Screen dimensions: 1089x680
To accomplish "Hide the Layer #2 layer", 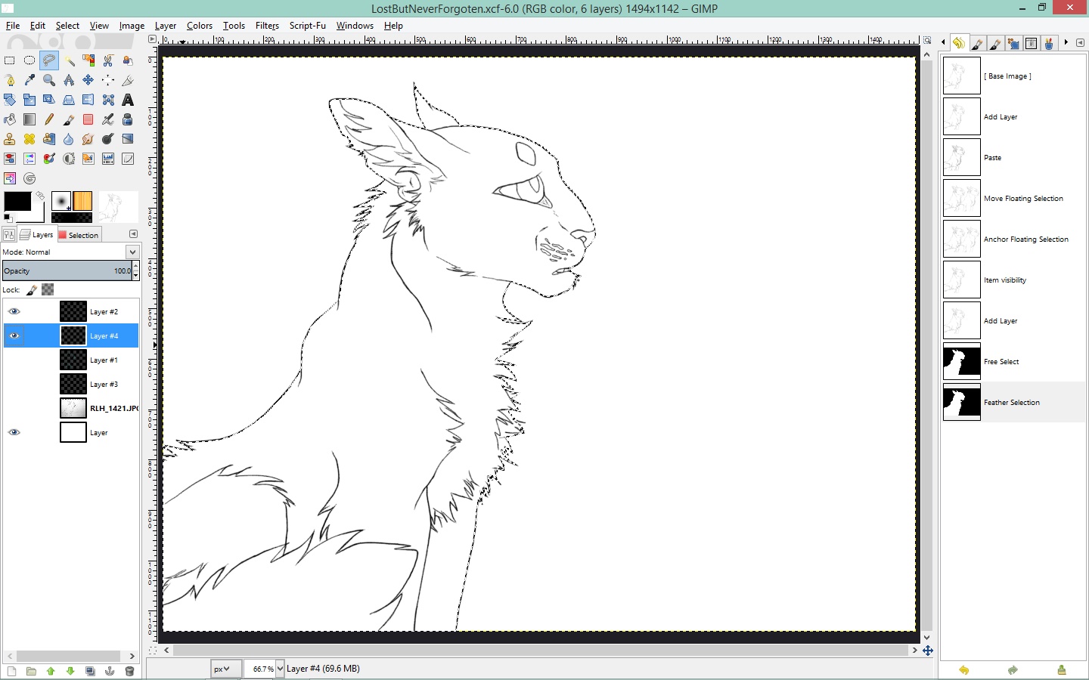I will pos(14,311).
